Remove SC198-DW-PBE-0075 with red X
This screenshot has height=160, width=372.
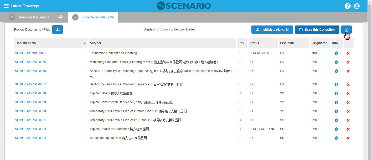point(348,62)
